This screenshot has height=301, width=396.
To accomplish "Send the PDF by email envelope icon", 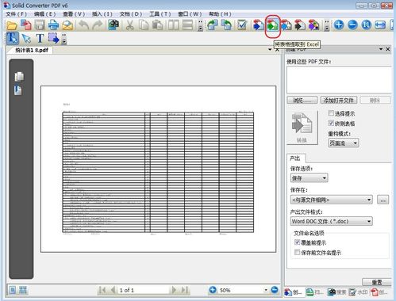I will tap(67, 25).
